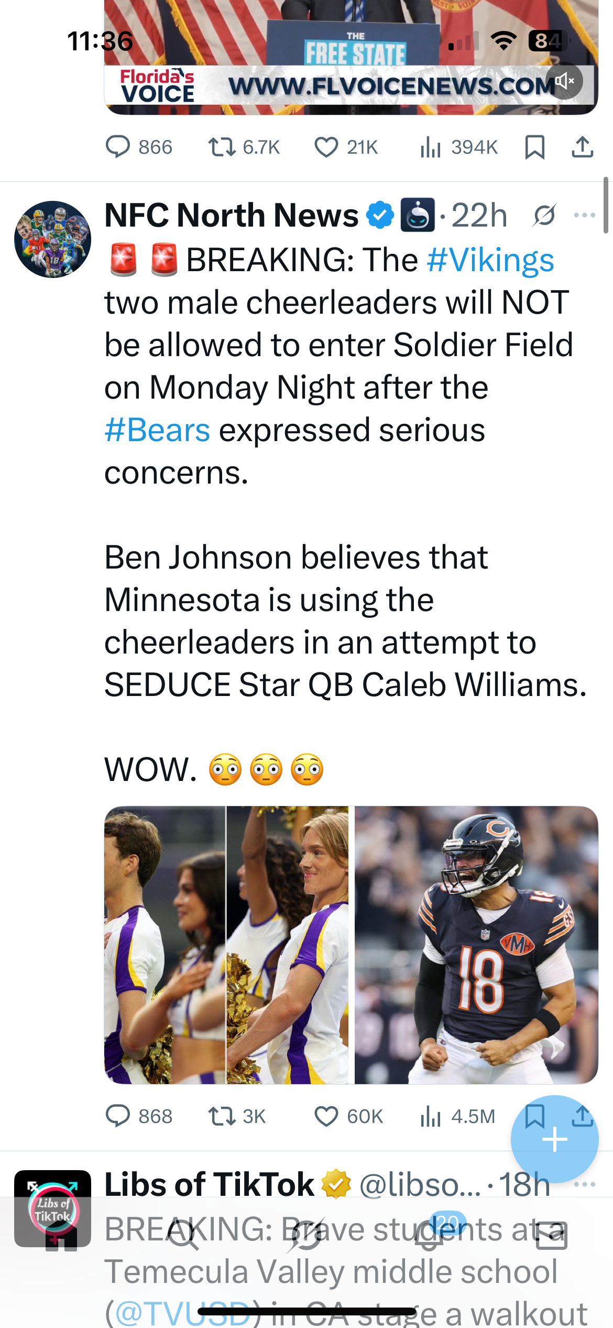Open the #Bears hashtag link
Viewport: 613px width, 1328px height.
click(x=157, y=430)
